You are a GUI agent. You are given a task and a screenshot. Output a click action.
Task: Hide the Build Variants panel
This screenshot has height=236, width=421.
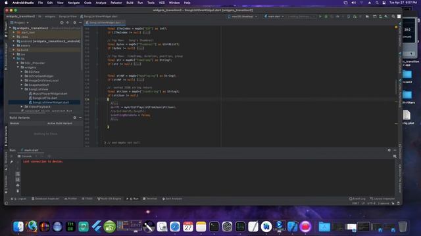(80, 117)
